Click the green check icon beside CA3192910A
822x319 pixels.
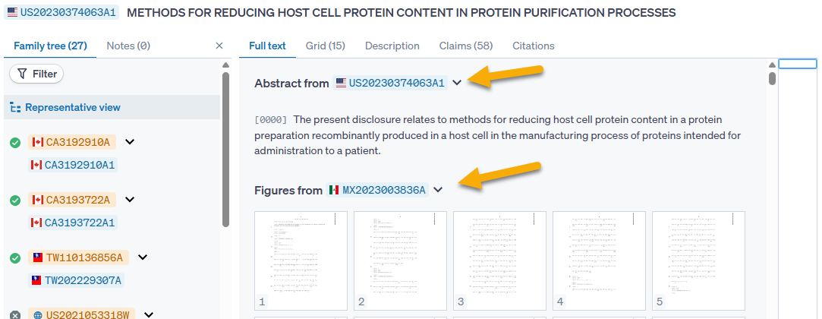[15, 142]
